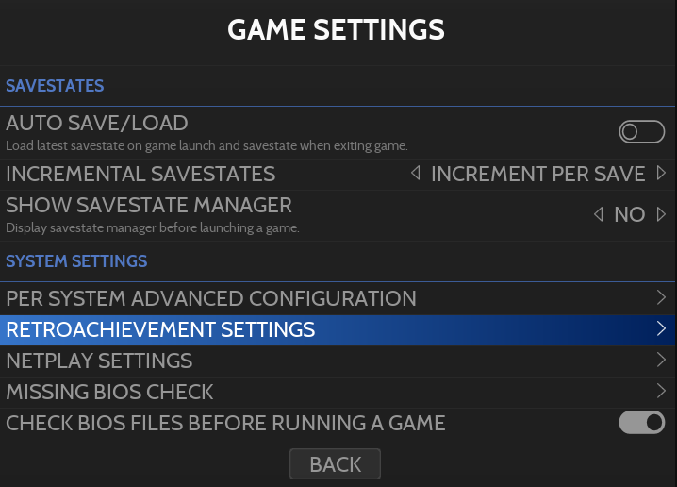Click left arrow for Incremental Savestates
Image resolution: width=677 pixels, height=487 pixels.
[416, 174]
